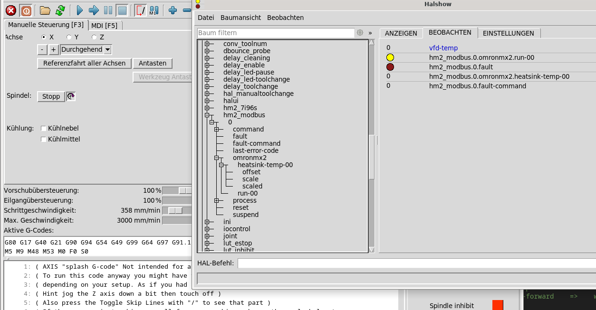Enable the Kühlnebel checkbox
Screen dimensions: 596x310
[44, 128]
